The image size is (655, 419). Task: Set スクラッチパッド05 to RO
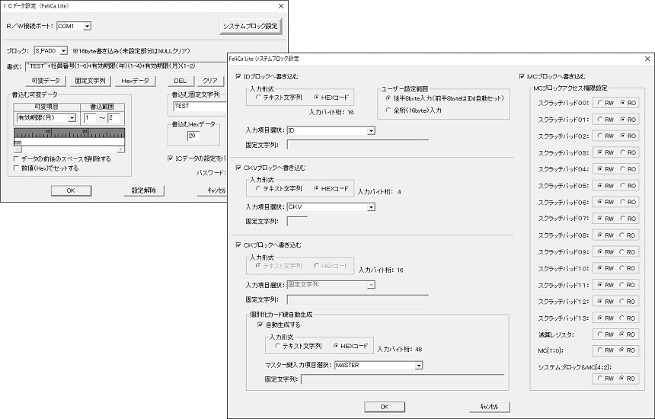(623, 185)
